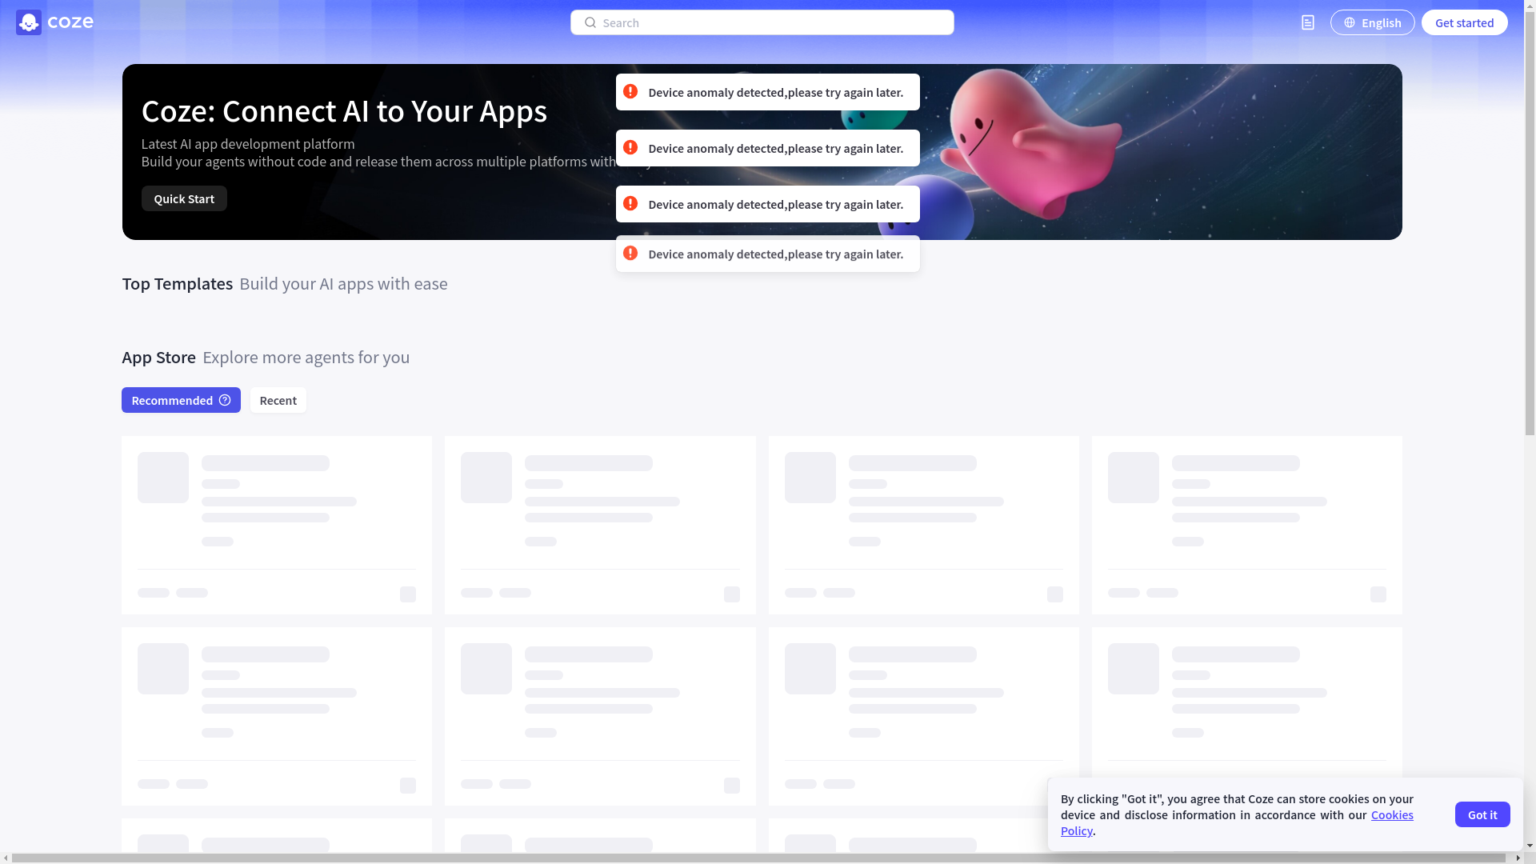Click the globe icon in language selector

point(1350,22)
